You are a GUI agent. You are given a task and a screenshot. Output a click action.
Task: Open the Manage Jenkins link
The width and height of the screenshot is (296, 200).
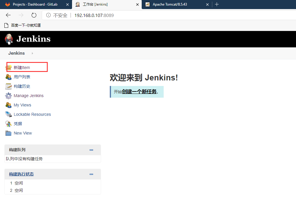(28, 96)
